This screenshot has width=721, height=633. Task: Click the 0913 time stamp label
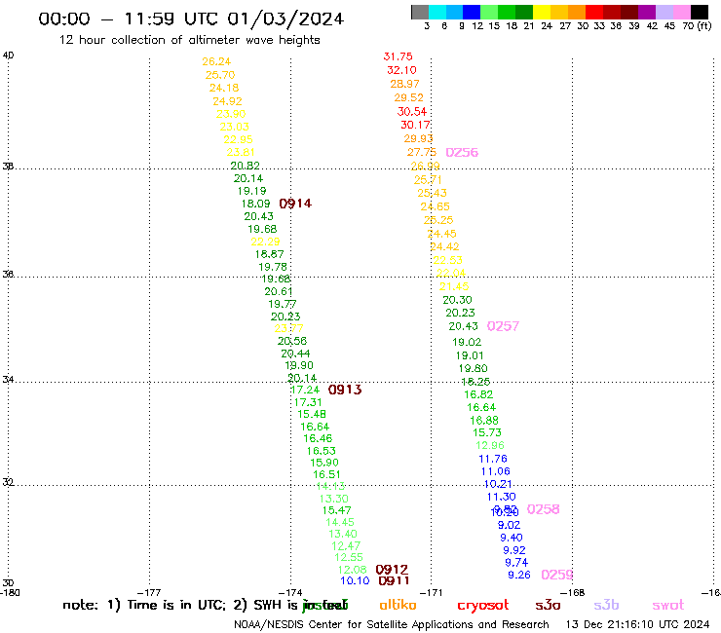(345, 390)
